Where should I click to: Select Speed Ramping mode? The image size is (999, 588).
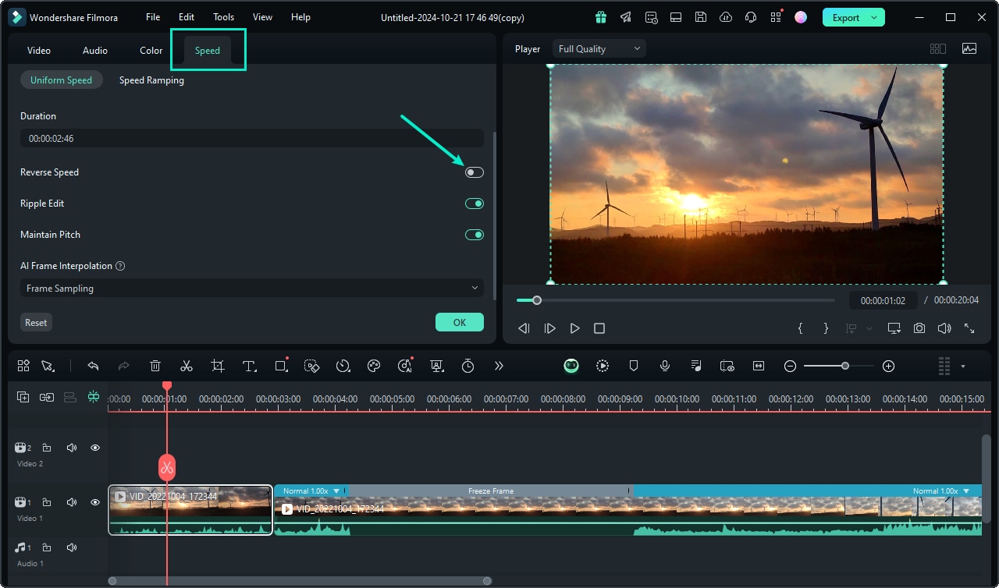151,80
